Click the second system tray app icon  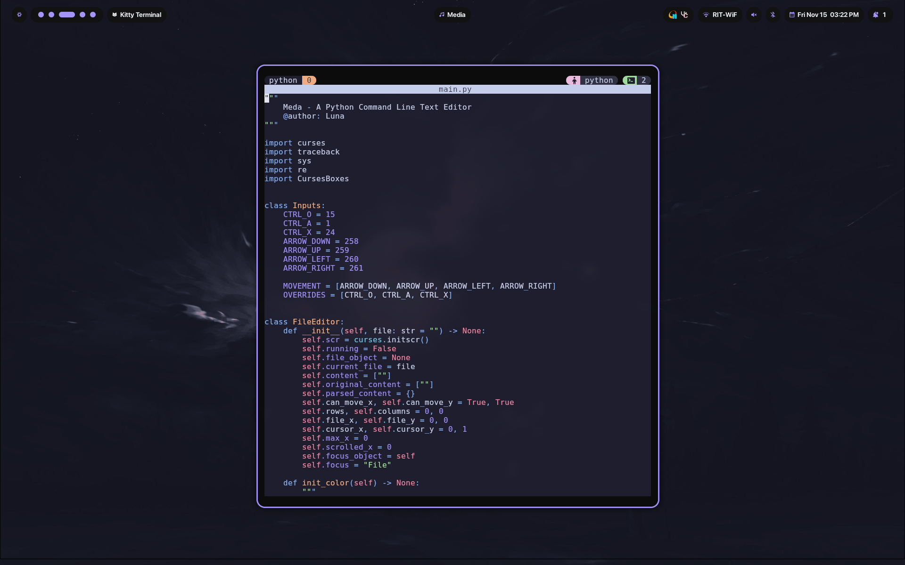(x=684, y=15)
